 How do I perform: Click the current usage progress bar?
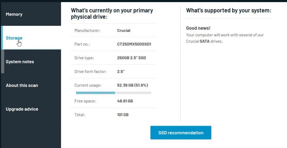[x=113, y=93]
